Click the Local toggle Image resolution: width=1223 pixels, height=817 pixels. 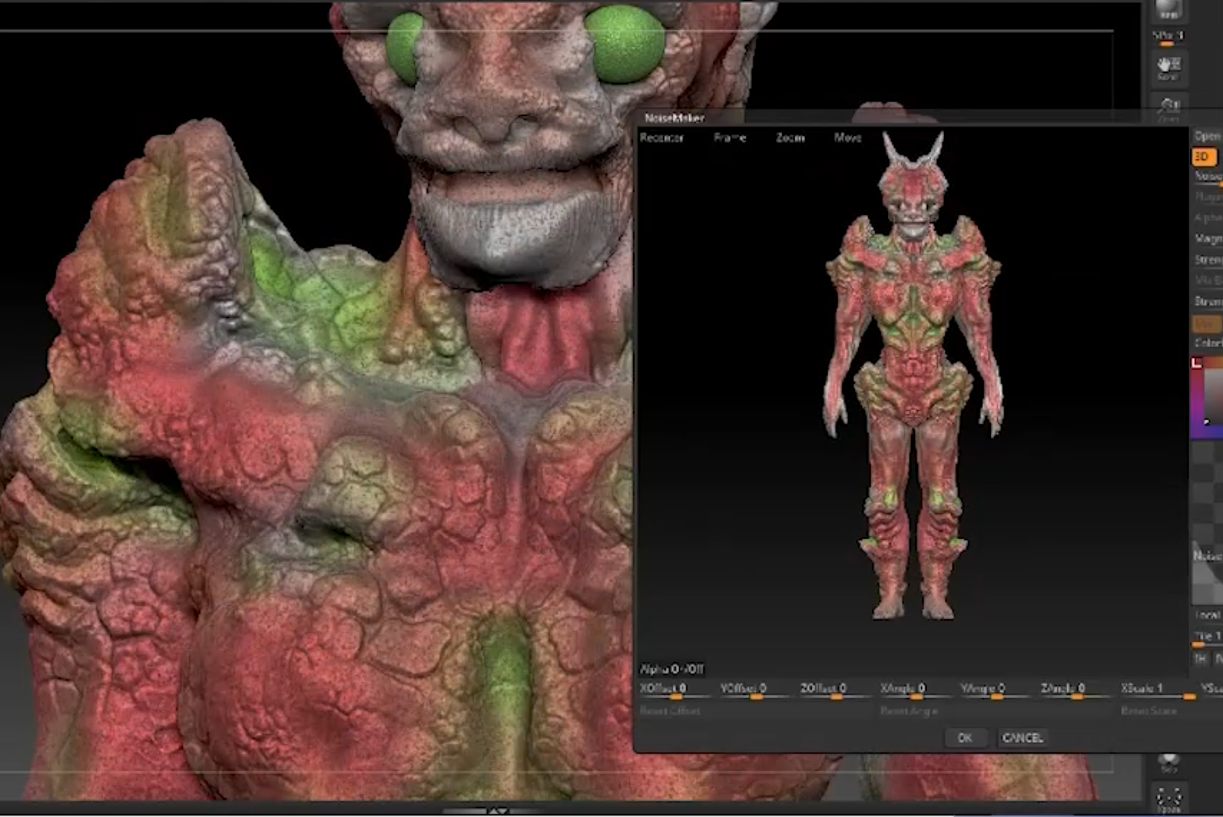coord(1208,615)
